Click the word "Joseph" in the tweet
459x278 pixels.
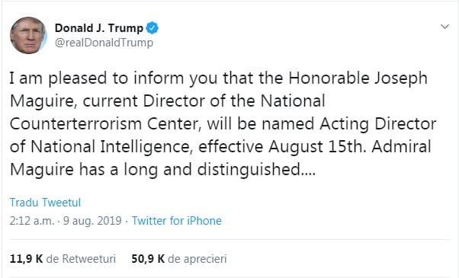pos(401,78)
